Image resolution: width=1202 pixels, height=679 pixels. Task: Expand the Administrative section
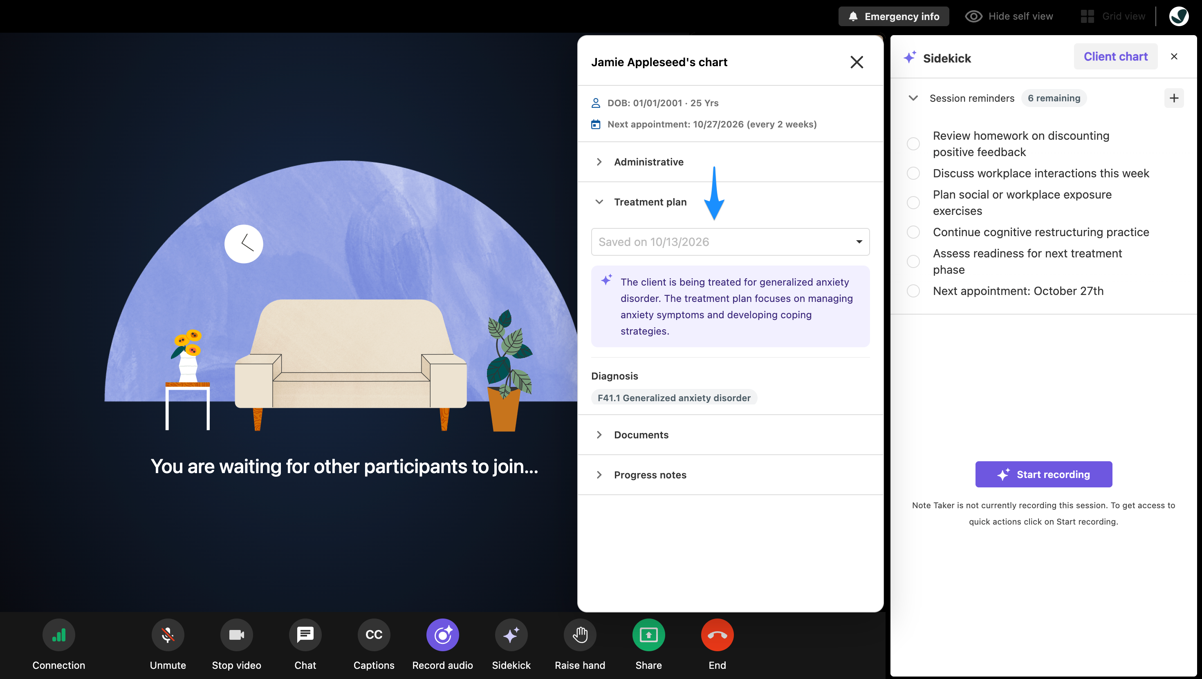click(730, 162)
